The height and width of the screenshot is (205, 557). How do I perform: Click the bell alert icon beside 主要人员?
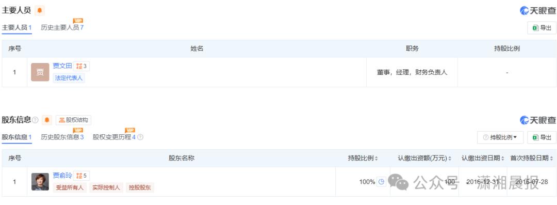click(x=39, y=11)
